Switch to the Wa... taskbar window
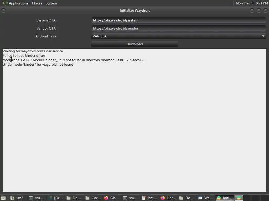 click(x=205, y=198)
